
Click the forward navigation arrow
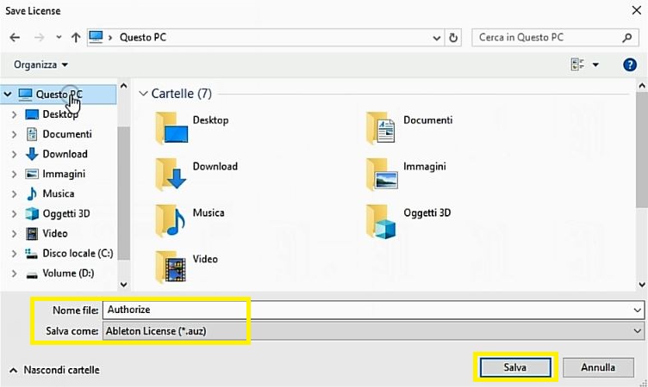39,38
